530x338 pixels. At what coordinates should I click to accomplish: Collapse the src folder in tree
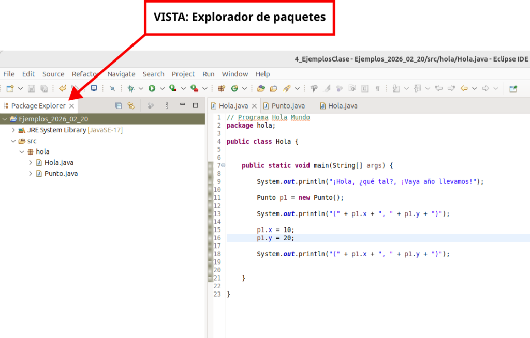[13, 141]
